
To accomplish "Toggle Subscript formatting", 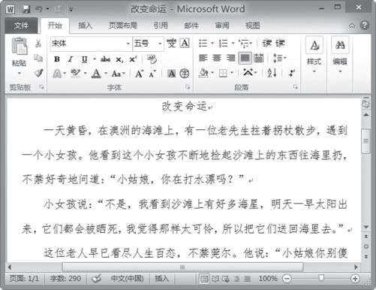I will (x=119, y=59).
